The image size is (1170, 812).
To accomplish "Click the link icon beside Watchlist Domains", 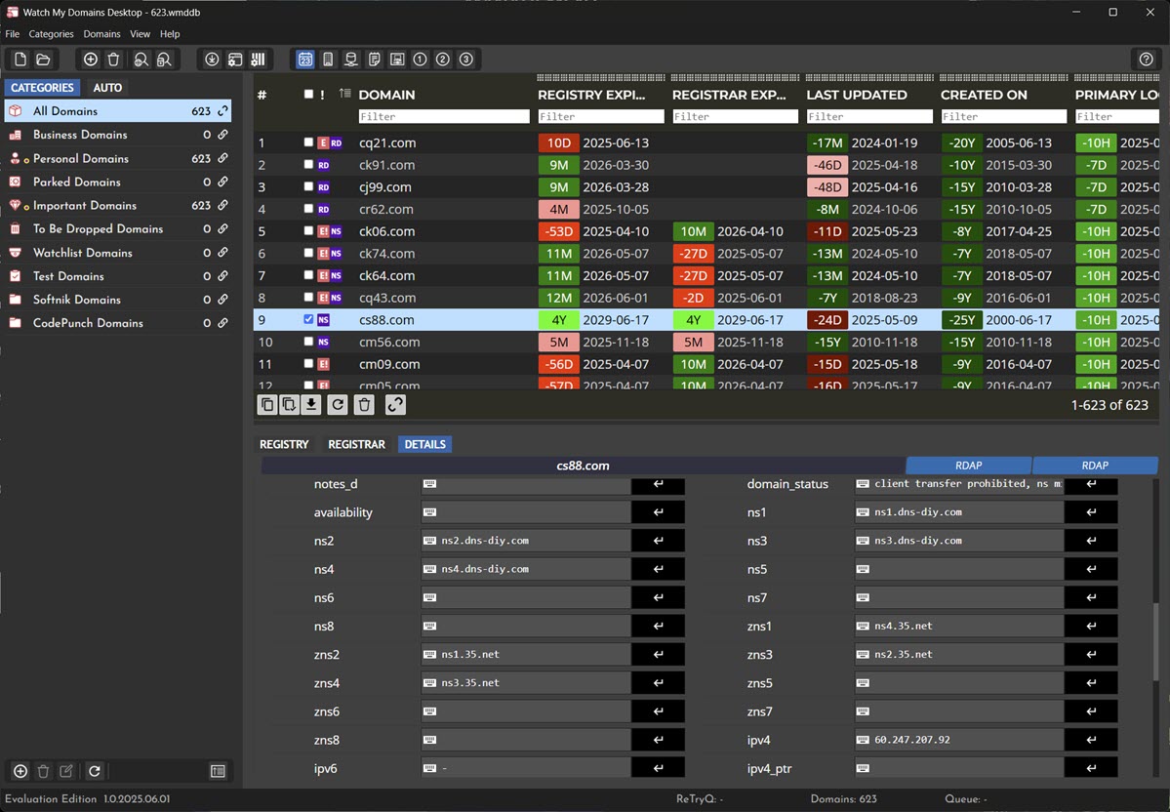I will click(222, 252).
